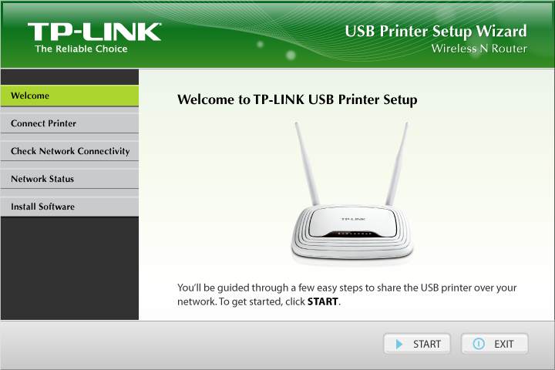This screenshot has width=555, height=370.
Task: Start the printer setup with START button
Action: (x=417, y=344)
